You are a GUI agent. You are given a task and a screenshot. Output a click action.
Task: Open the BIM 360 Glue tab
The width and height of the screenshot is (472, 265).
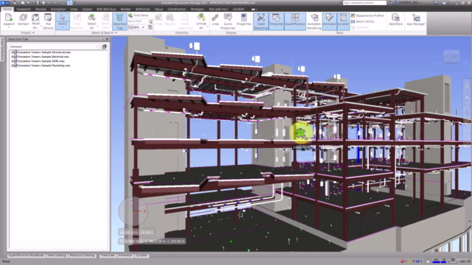point(106,10)
